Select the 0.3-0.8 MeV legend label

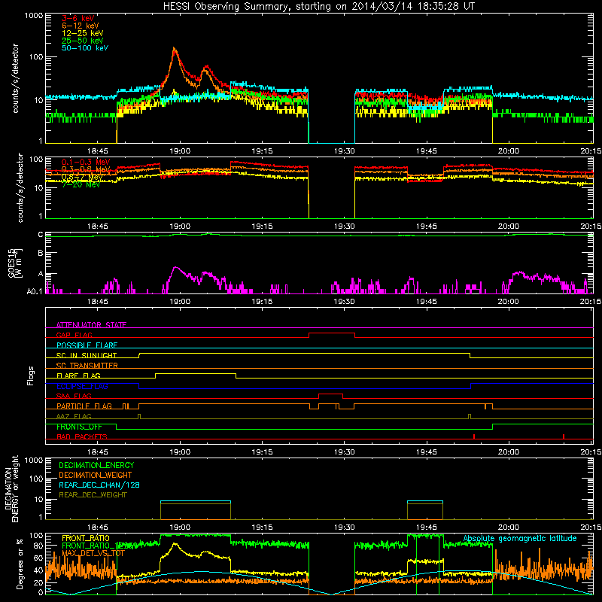pos(86,169)
